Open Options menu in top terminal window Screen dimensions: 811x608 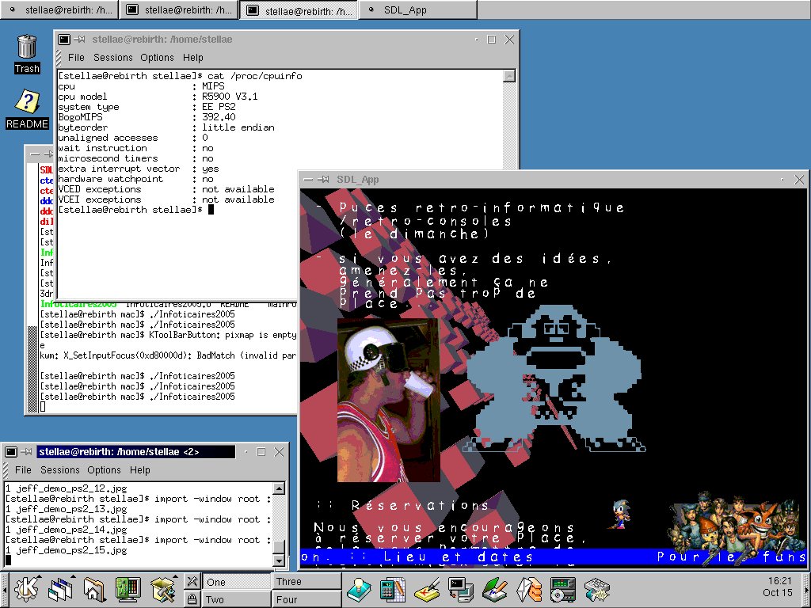[158, 57]
